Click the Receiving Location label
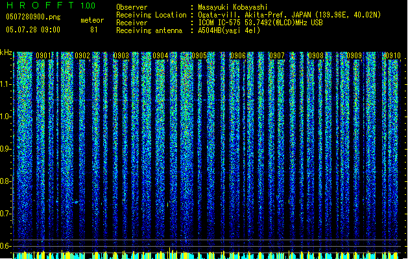Image resolution: width=408 pixels, height=259 pixels. pos(151,15)
